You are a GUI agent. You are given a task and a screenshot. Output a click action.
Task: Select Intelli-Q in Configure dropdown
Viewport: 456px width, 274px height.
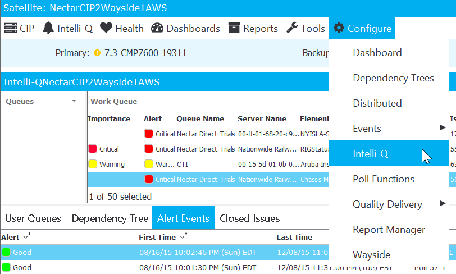[389, 153]
